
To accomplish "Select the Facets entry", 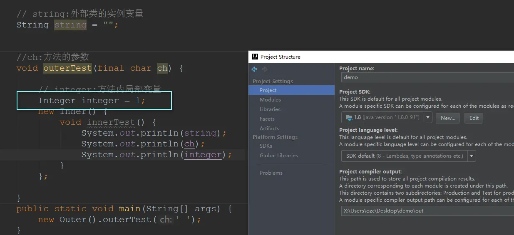I will [x=267, y=119].
